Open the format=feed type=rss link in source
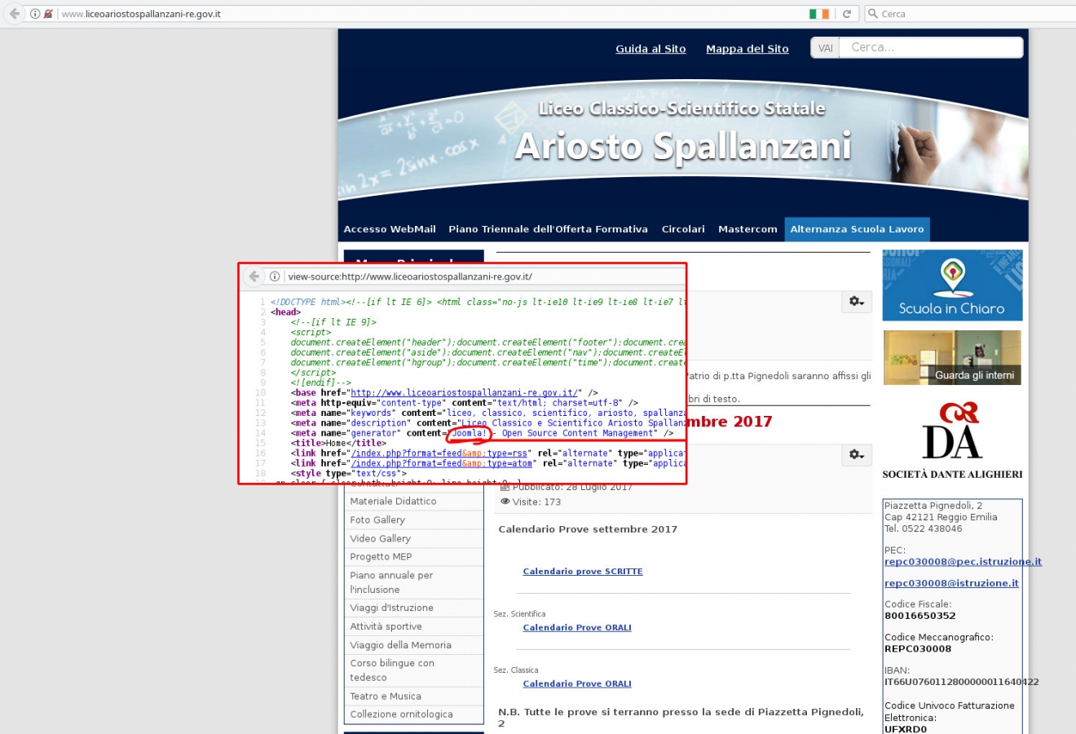This screenshot has height=734, width=1076. click(439, 453)
